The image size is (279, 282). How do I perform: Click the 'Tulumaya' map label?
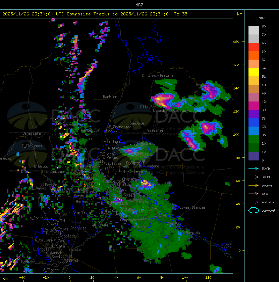pos(114,148)
